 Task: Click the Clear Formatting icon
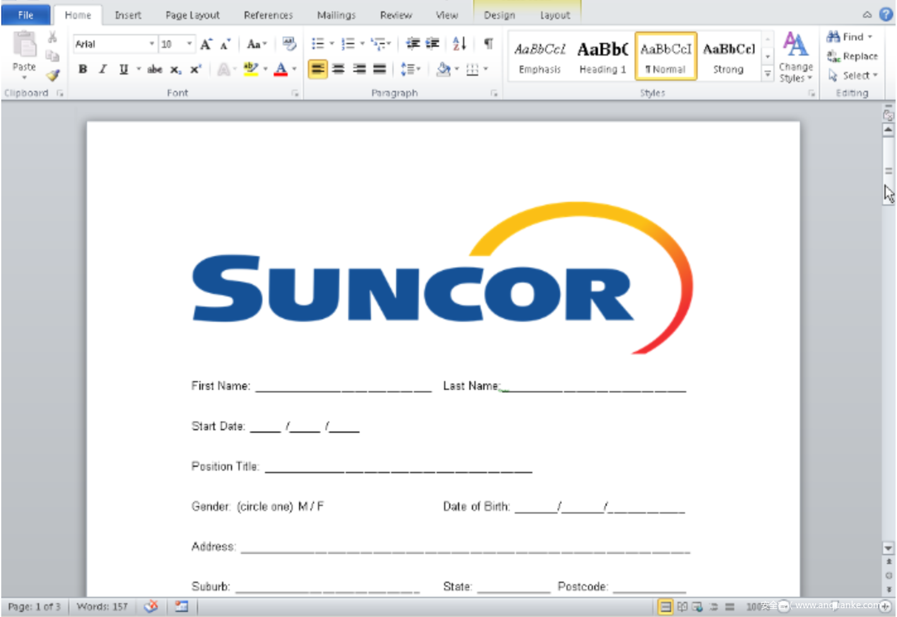(x=289, y=44)
